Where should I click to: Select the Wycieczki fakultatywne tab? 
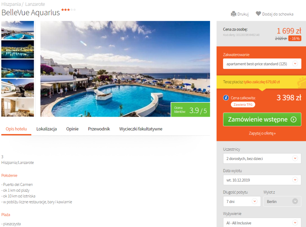point(141,129)
